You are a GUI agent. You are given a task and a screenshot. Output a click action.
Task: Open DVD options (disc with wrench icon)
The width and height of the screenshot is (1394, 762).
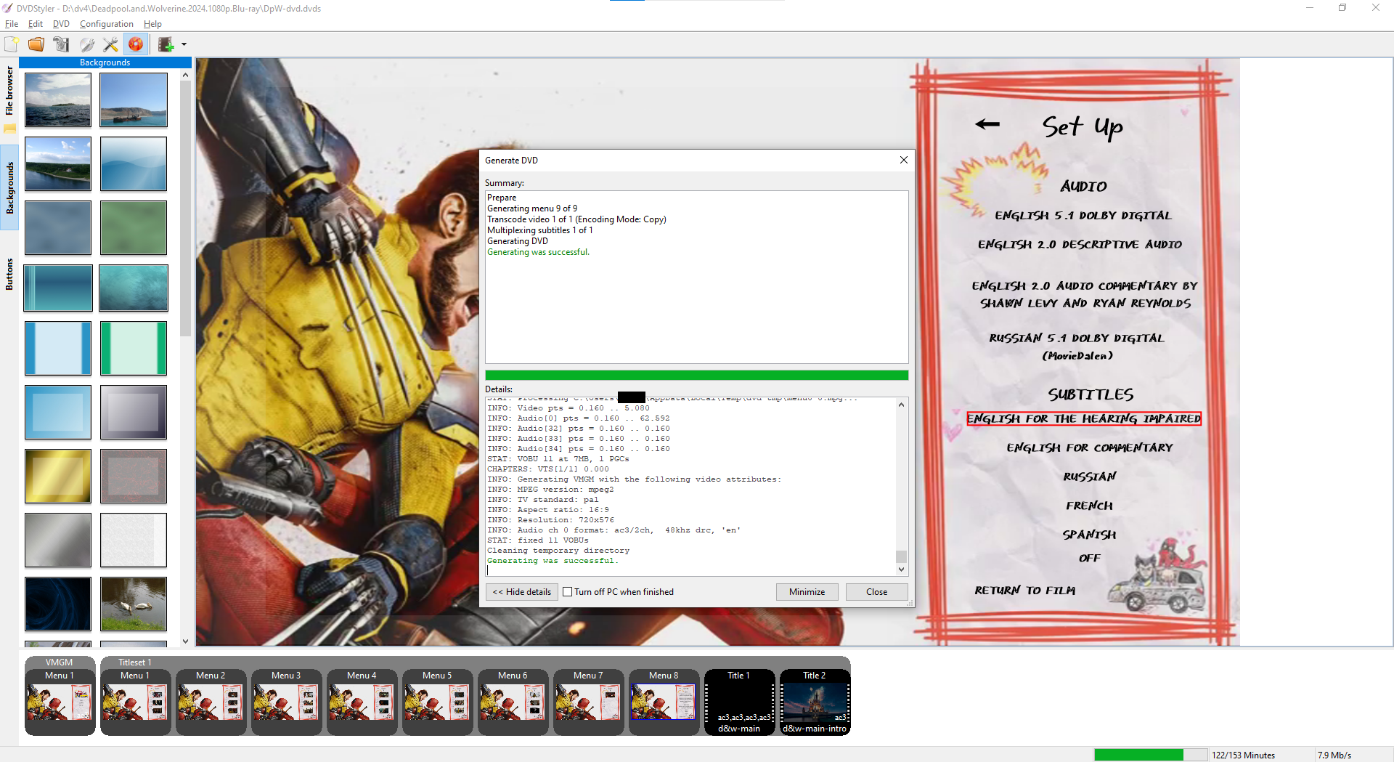[x=86, y=44]
